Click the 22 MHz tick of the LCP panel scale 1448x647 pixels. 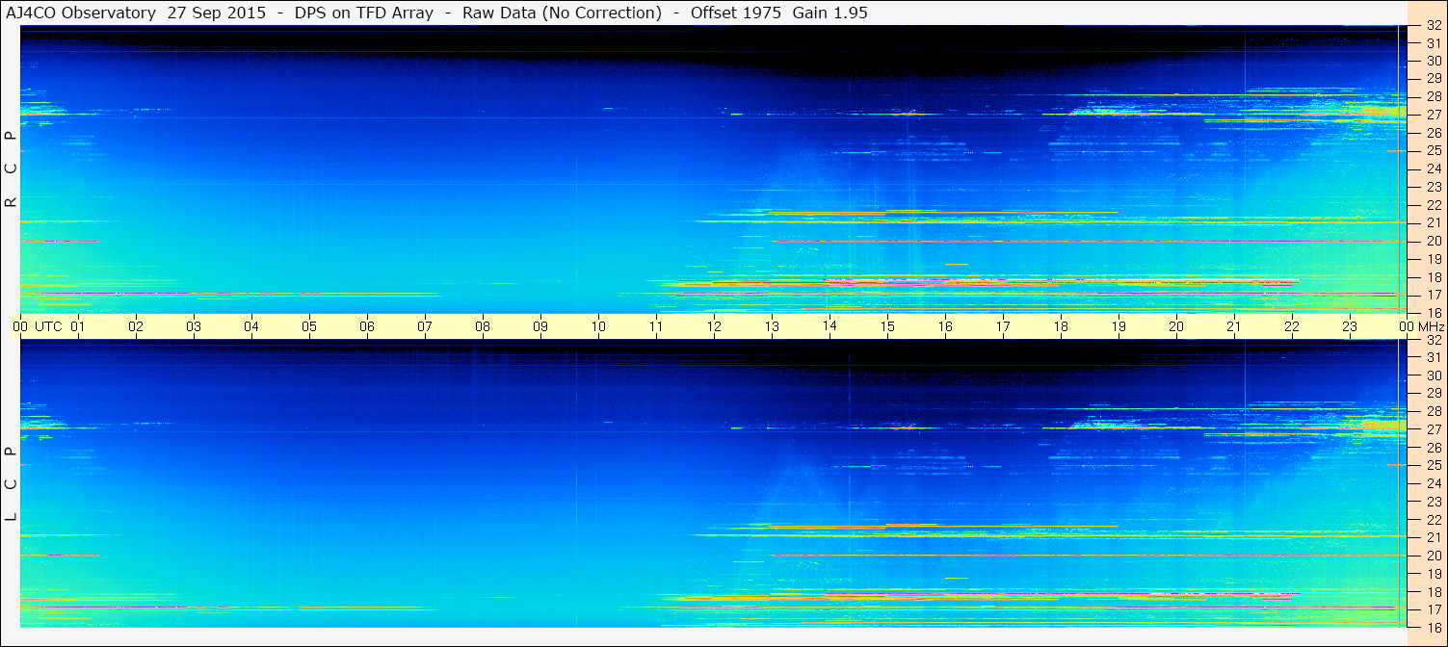(1434, 520)
